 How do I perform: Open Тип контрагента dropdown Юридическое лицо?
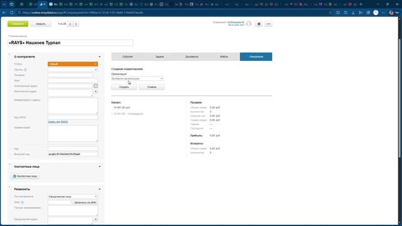(x=73, y=196)
